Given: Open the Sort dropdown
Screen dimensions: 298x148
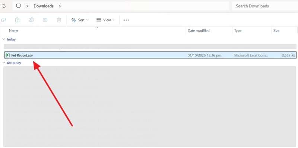Looking at the screenshot, I should point(80,20).
